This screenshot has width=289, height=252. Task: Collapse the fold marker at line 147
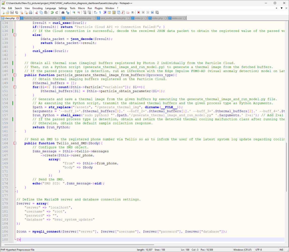15,75
